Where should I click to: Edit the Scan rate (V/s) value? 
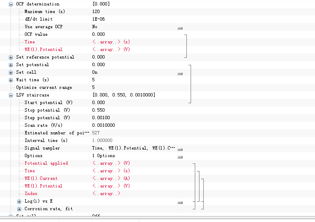(x=103, y=125)
